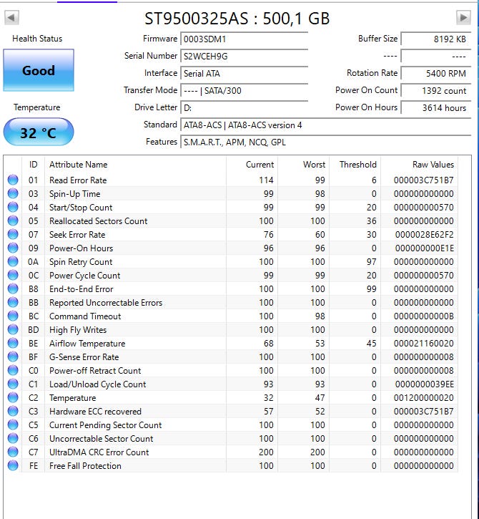This screenshot has height=519, width=479.
Task: Select the Airflow Temperature attribute name
Action: click(x=87, y=344)
